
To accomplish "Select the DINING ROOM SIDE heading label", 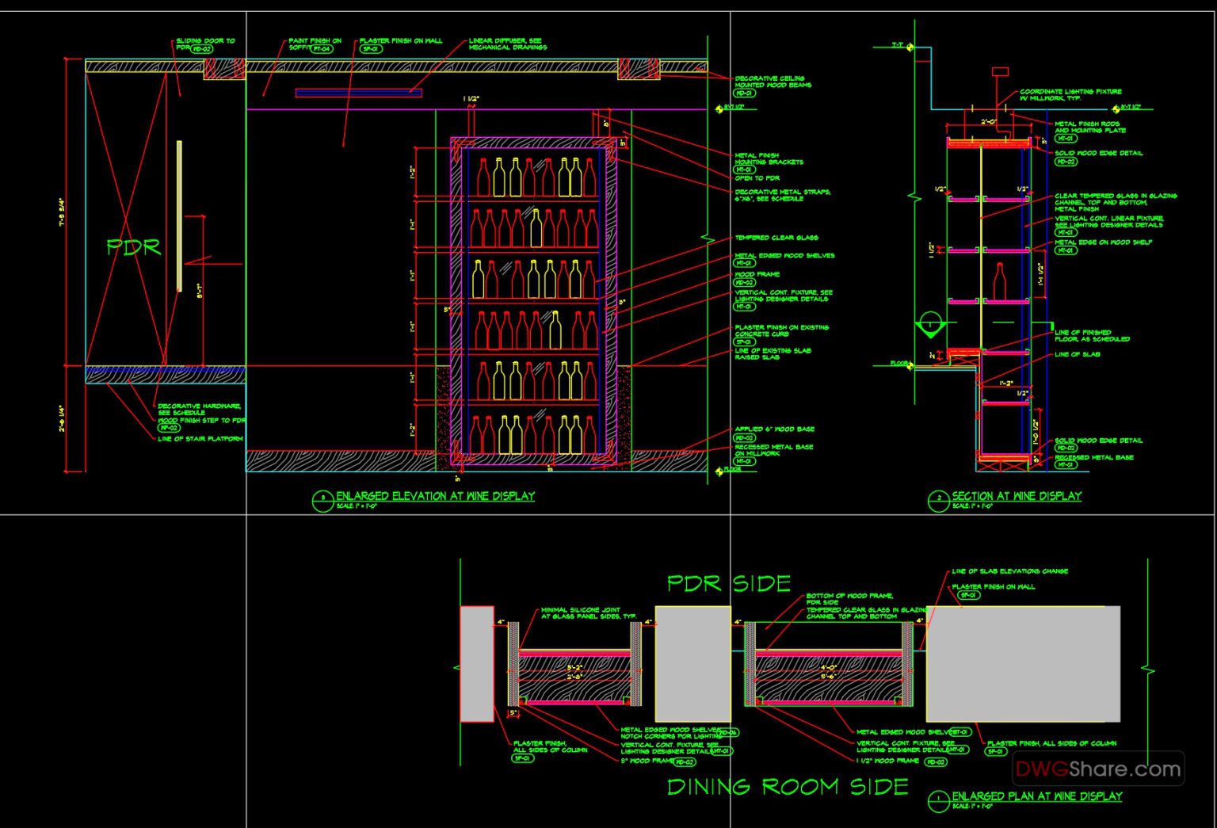I will [x=788, y=788].
